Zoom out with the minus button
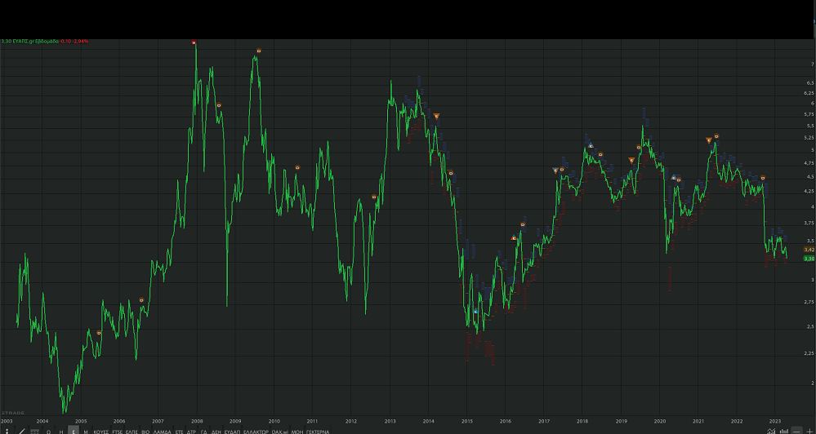Viewport: 816px width, 434px height. click(796, 431)
